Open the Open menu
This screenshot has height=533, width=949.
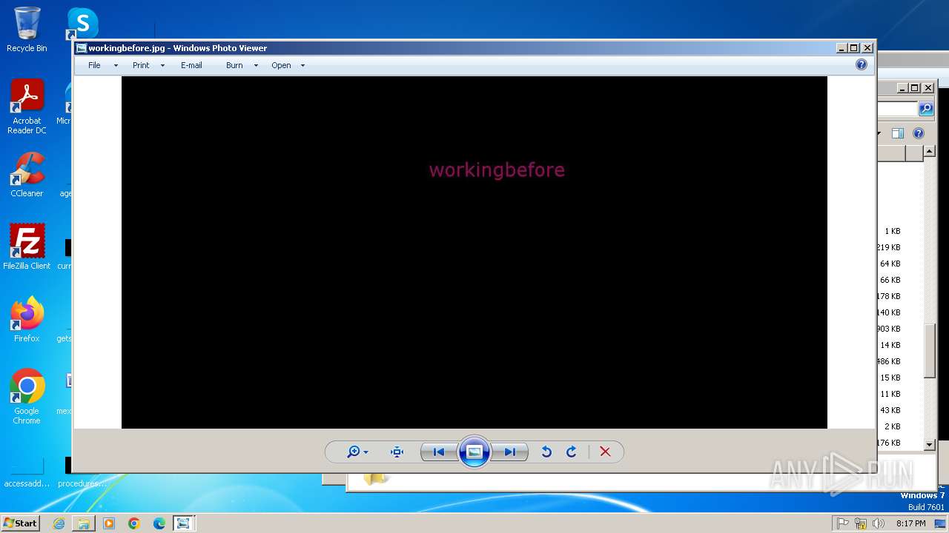click(x=281, y=65)
